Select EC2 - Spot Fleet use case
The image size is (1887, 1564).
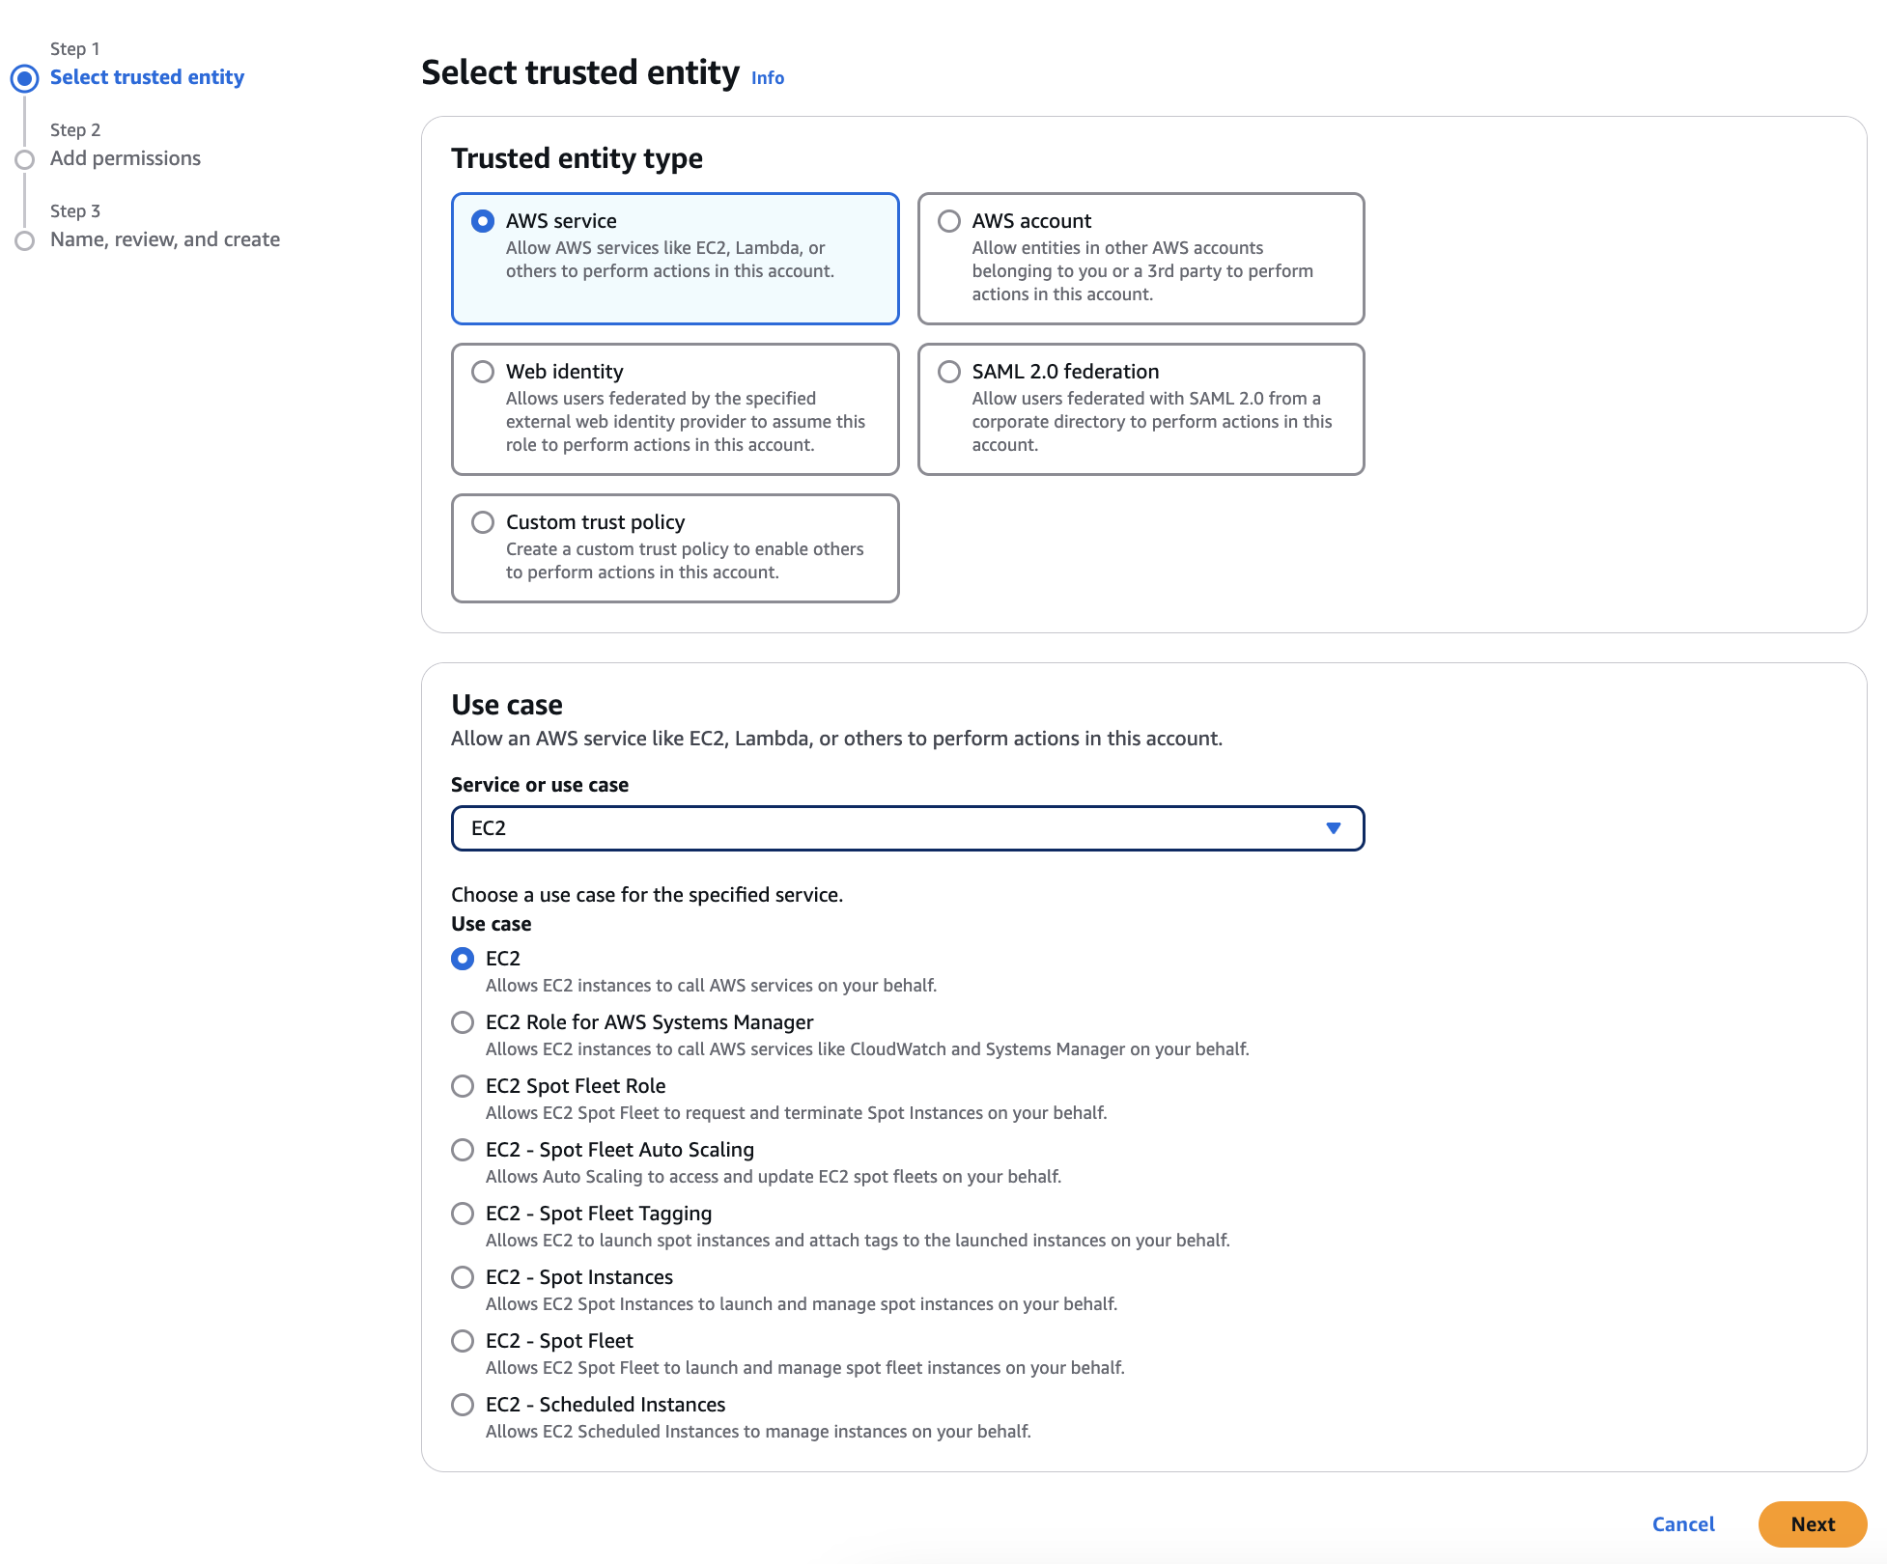[463, 1341]
